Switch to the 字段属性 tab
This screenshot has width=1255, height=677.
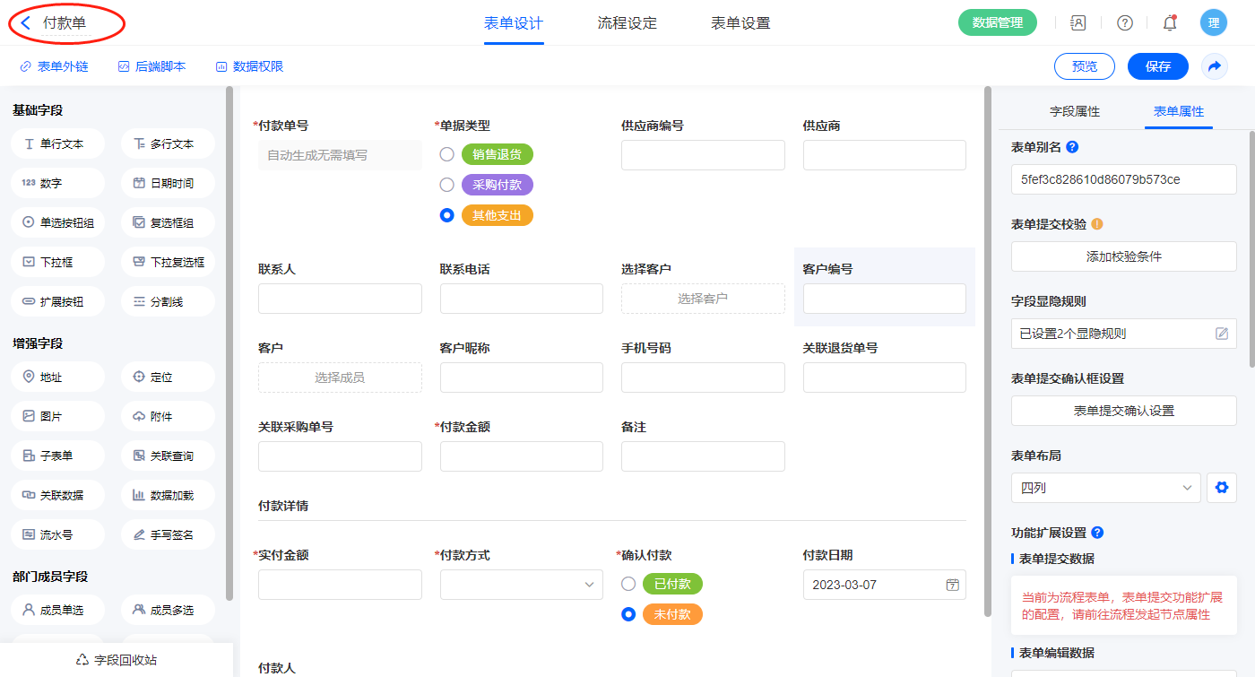pos(1074,111)
